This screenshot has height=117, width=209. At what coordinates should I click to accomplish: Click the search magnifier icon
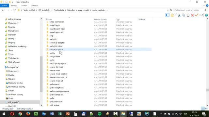click(x=205, y=10)
